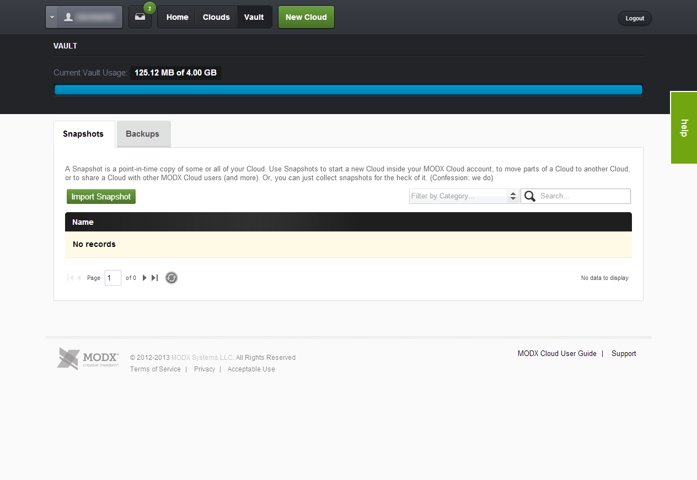Click the page number input box

pos(112,278)
